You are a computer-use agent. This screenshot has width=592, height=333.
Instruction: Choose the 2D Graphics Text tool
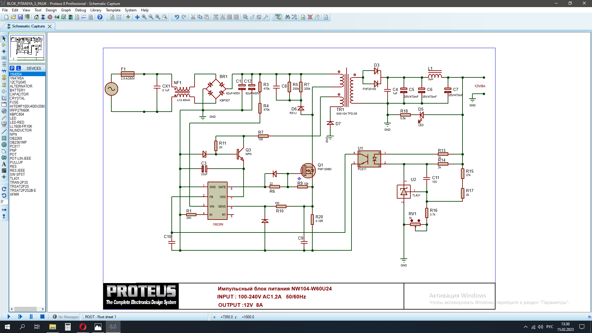pos(4,164)
